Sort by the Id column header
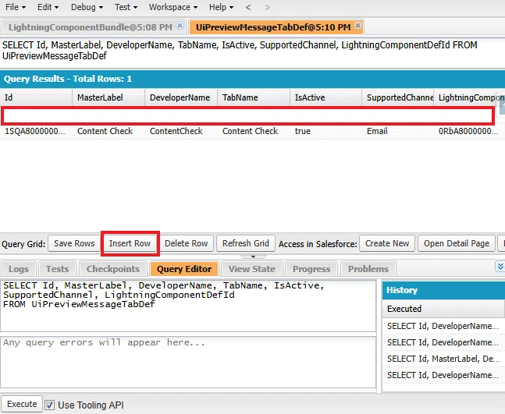This screenshot has height=414, width=505. tap(36, 97)
